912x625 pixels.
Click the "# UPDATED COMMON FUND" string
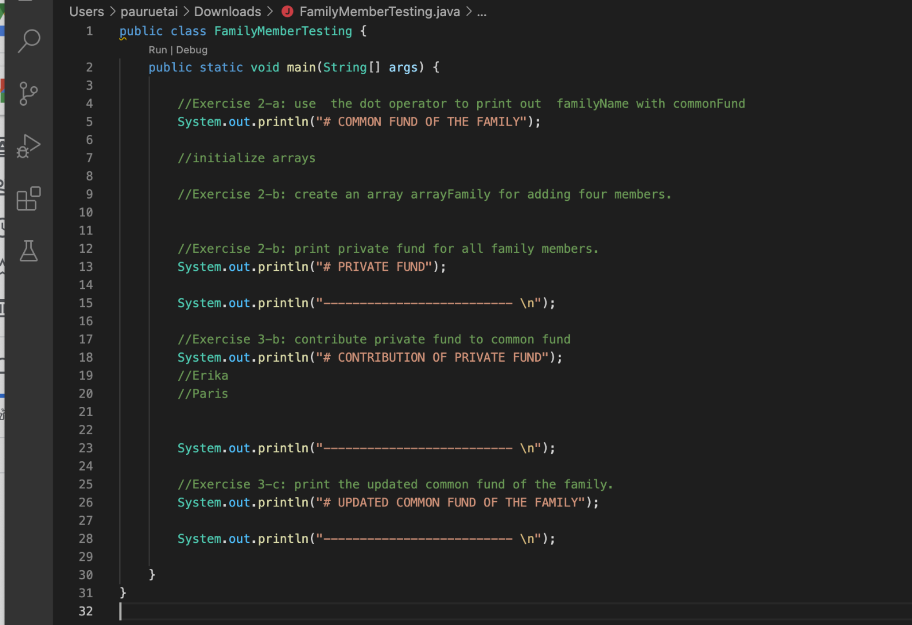click(450, 503)
